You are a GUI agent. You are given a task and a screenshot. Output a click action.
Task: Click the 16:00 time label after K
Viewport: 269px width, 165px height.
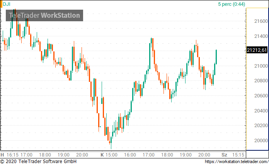pyautogui.click(x=130, y=155)
